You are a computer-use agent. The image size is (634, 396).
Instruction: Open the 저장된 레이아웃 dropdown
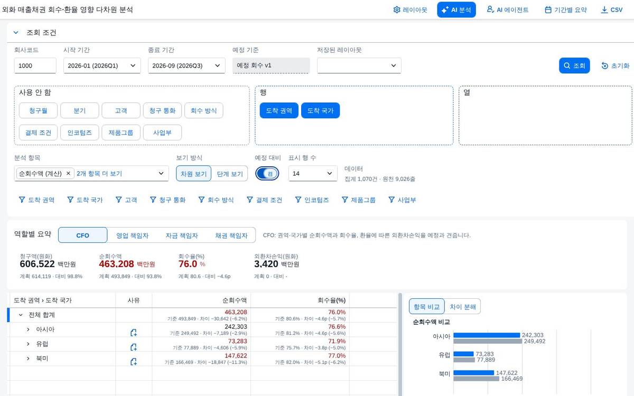click(359, 65)
